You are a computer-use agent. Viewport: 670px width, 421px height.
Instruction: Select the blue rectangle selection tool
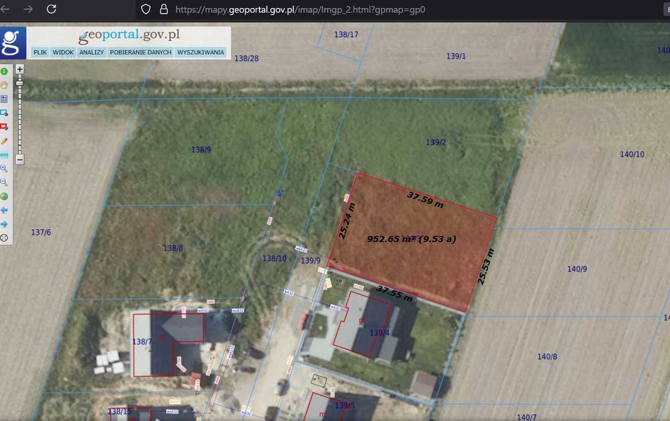click(x=4, y=113)
